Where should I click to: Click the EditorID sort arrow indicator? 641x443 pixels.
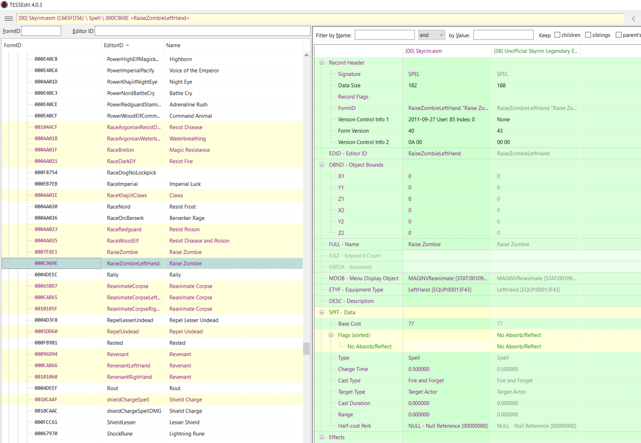[128, 45]
